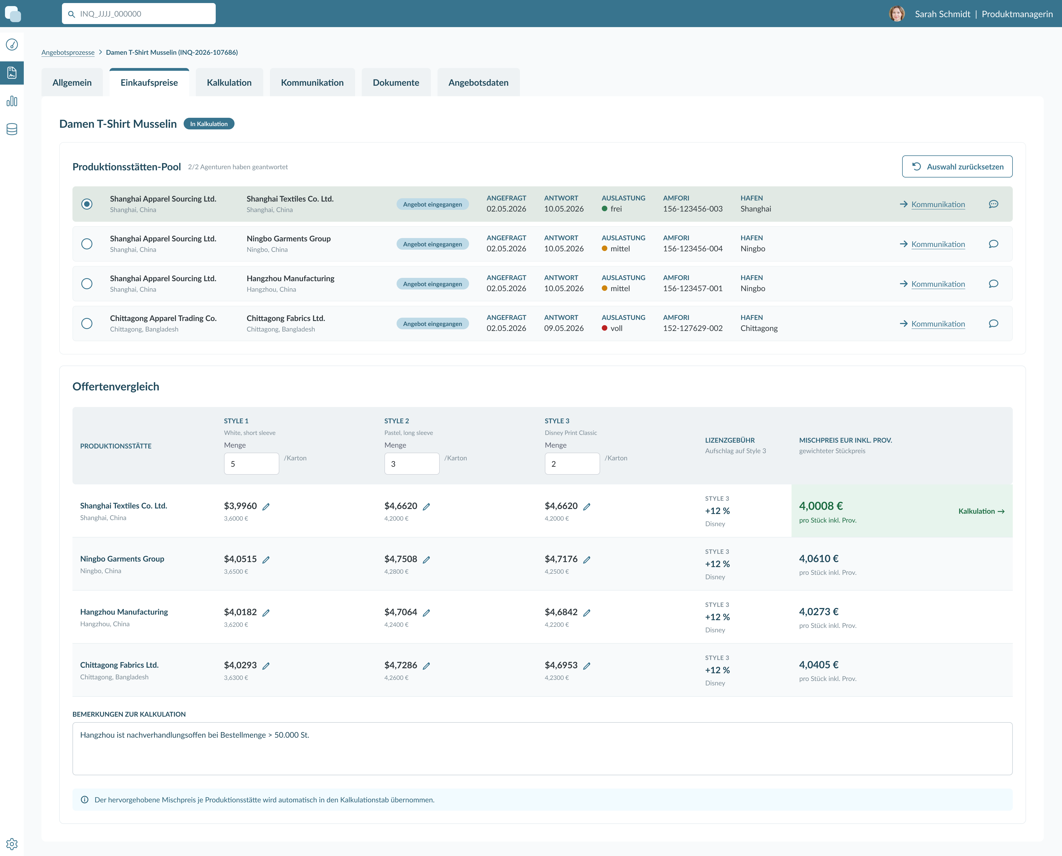This screenshot has width=1062, height=856.
Task: Focus the Style 2 Menge input field
Action: (412, 463)
